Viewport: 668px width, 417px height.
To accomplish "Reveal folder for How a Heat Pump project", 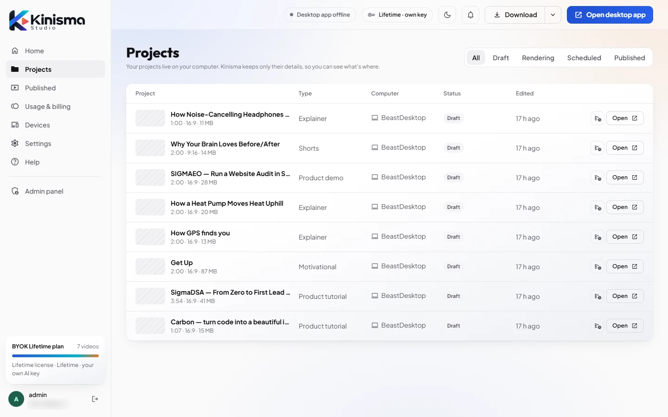I will (x=598, y=208).
